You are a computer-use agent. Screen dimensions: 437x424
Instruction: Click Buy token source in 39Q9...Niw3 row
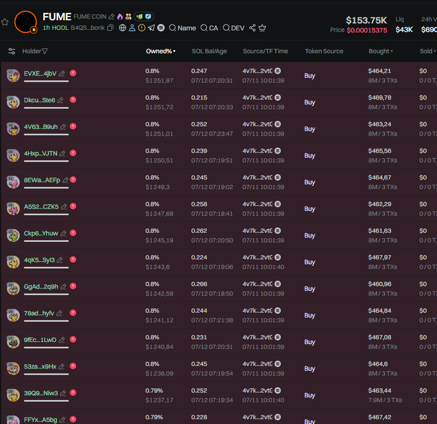tap(310, 395)
